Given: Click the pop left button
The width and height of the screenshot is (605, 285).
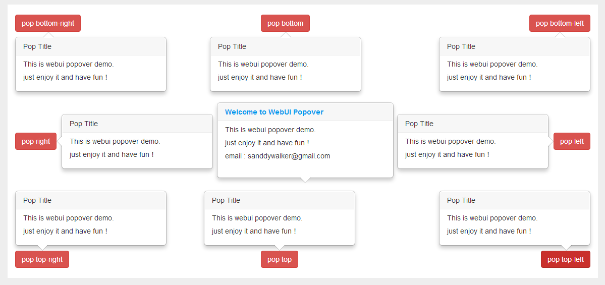Looking at the screenshot, I should point(572,141).
